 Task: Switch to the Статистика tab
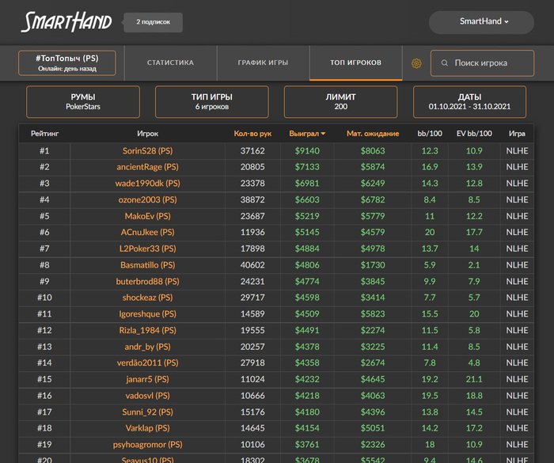click(x=170, y=63)
